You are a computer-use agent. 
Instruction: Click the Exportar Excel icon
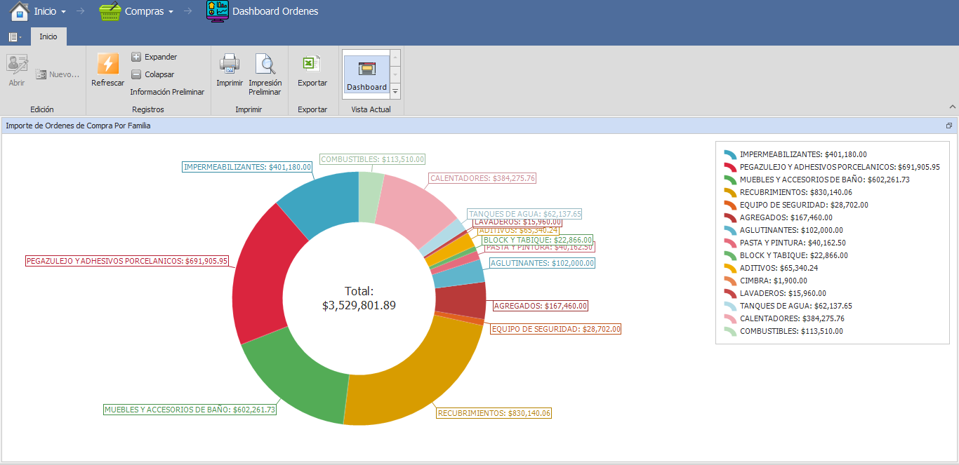[x=312, y=64]
